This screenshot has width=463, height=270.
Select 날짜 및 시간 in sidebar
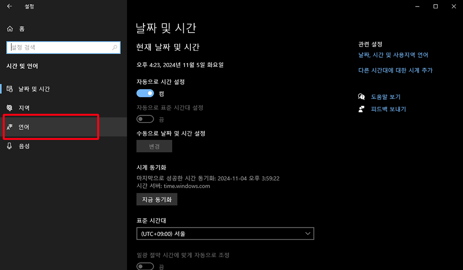click(x=63, y=89)
